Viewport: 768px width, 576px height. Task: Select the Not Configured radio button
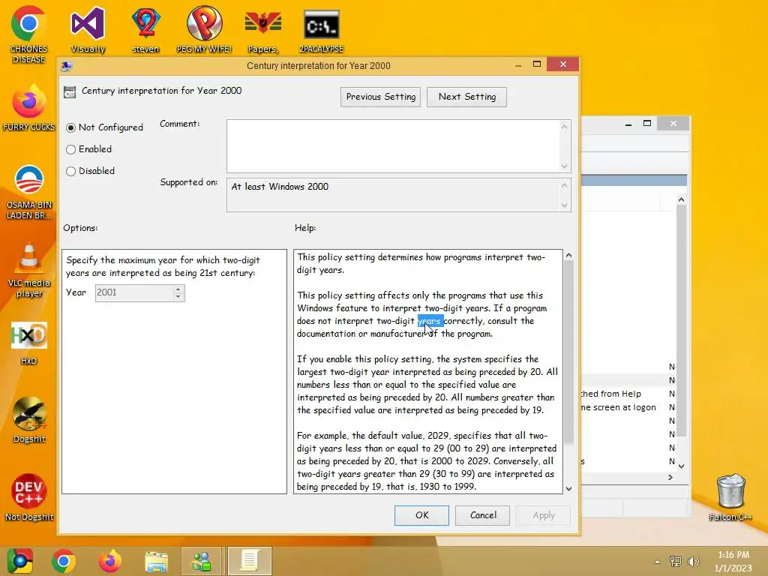click(71, 127)
